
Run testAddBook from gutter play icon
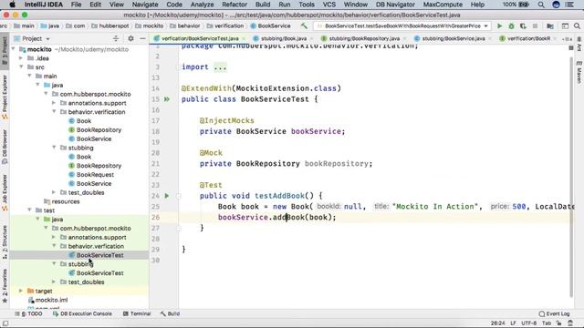[x=167, y=196]
